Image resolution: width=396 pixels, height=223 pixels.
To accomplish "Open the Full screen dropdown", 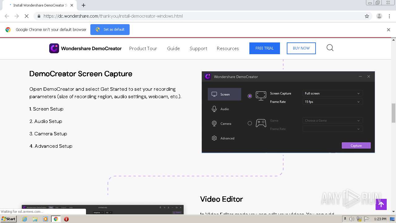I will tap(333, 93).
